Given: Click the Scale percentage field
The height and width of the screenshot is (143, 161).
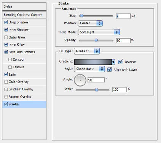Looking at the screenshot, I should pos(120,90).
